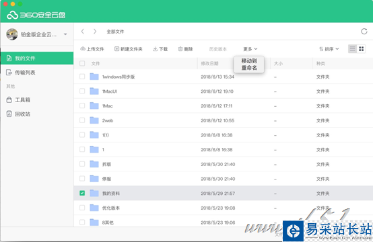This screenshot has width=373, height=242.
Task: Click the 回收站 recycle icon
Action: [9, 114]
